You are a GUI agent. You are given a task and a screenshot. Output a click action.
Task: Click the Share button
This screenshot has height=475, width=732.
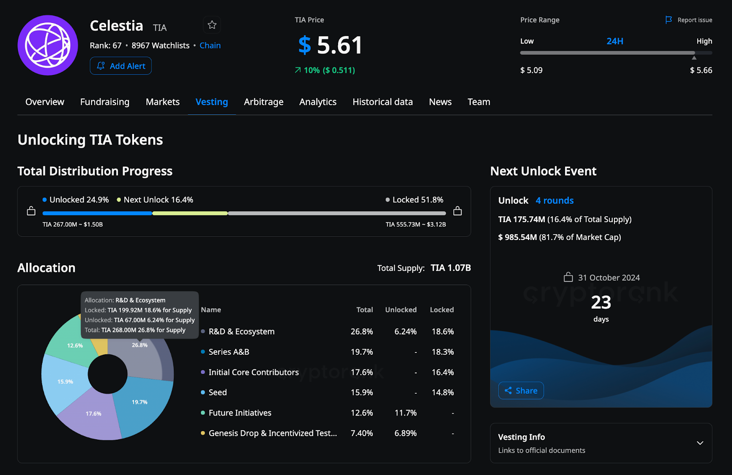click(521, 390)
